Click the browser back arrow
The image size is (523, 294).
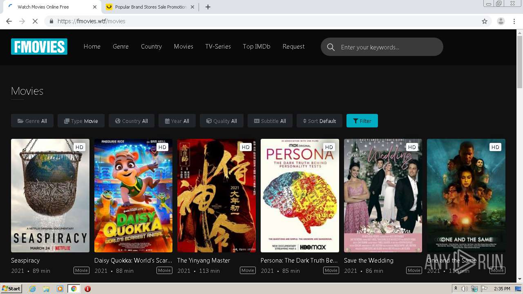click(9, 21)
